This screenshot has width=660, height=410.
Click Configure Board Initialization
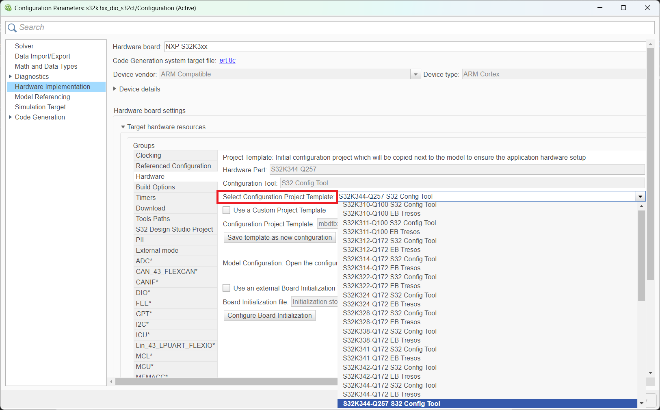(x=269, y=315)
